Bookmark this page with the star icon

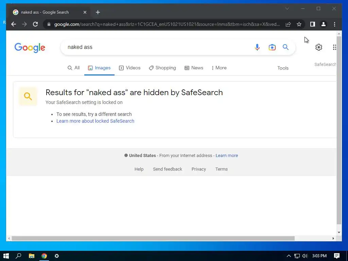[x=299, y=24]
